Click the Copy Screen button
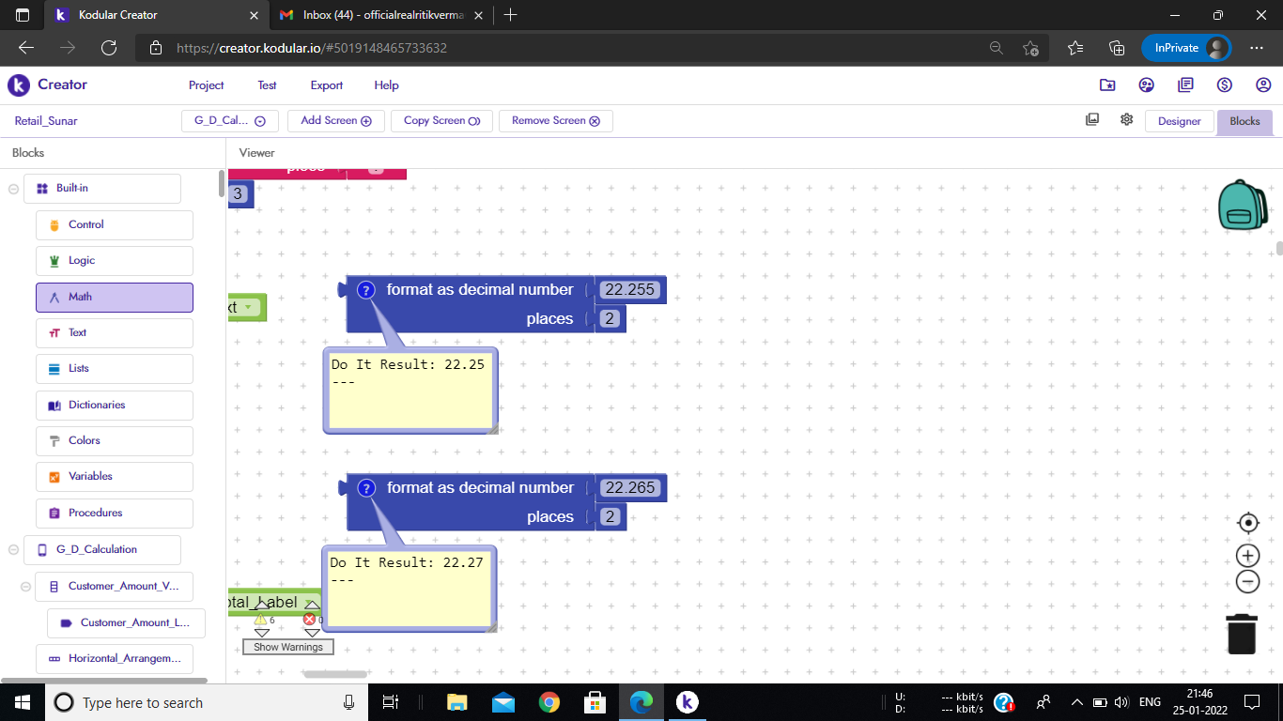The height and width of the screenshot is (721, 1283). pyautogui.click(x=441, y=120)
